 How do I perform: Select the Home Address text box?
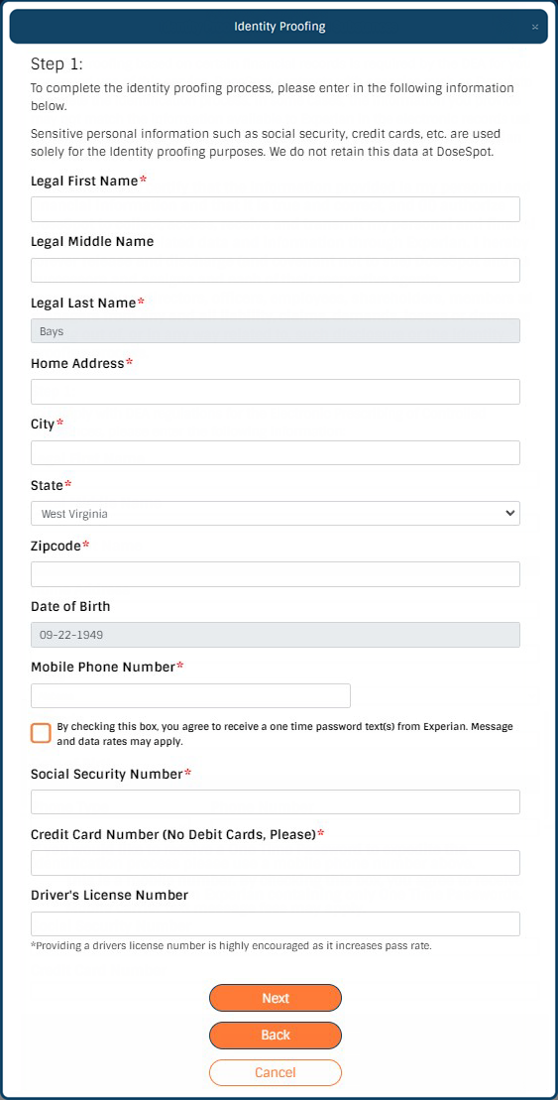[276, 392]
